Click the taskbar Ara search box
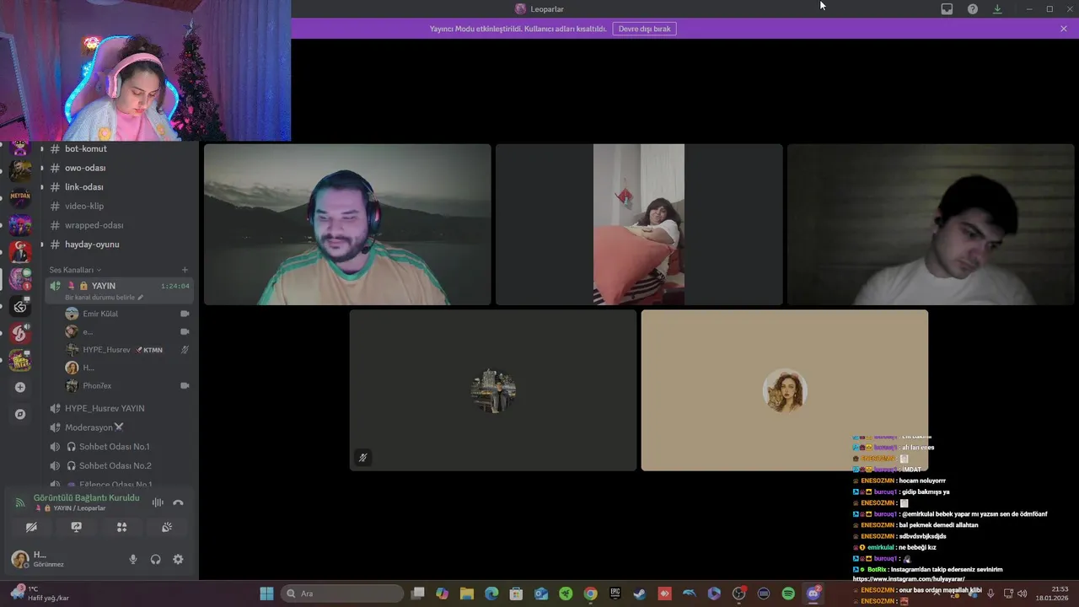The image size is (1079, 607). [x=342, y=594]
